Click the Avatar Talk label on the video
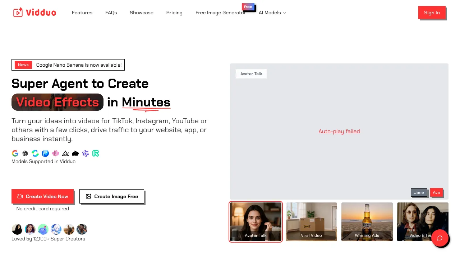 [251, 74]
